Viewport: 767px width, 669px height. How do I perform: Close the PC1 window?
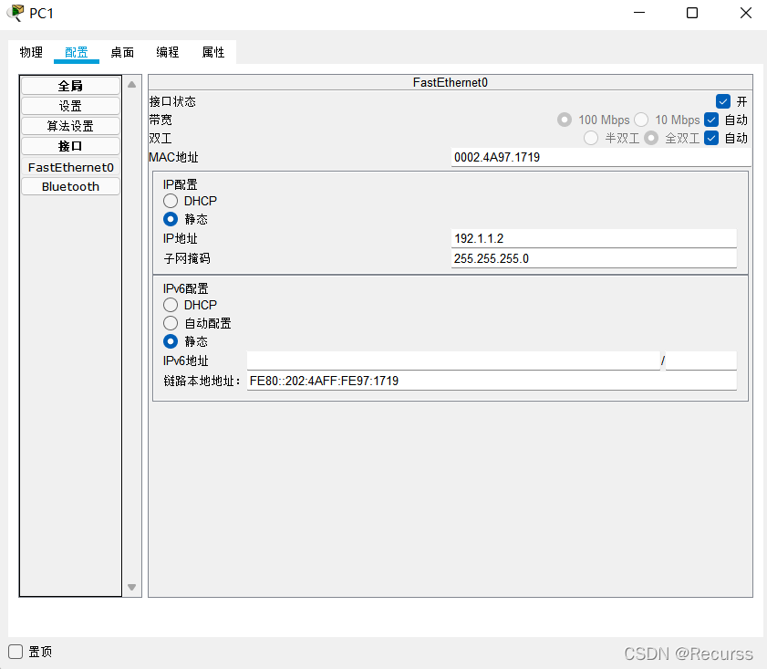tap(745, 13)
